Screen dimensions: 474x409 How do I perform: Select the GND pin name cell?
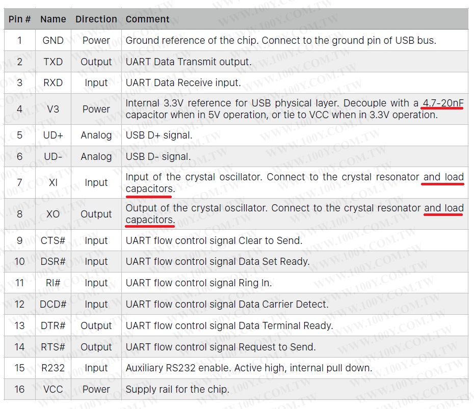53,40
